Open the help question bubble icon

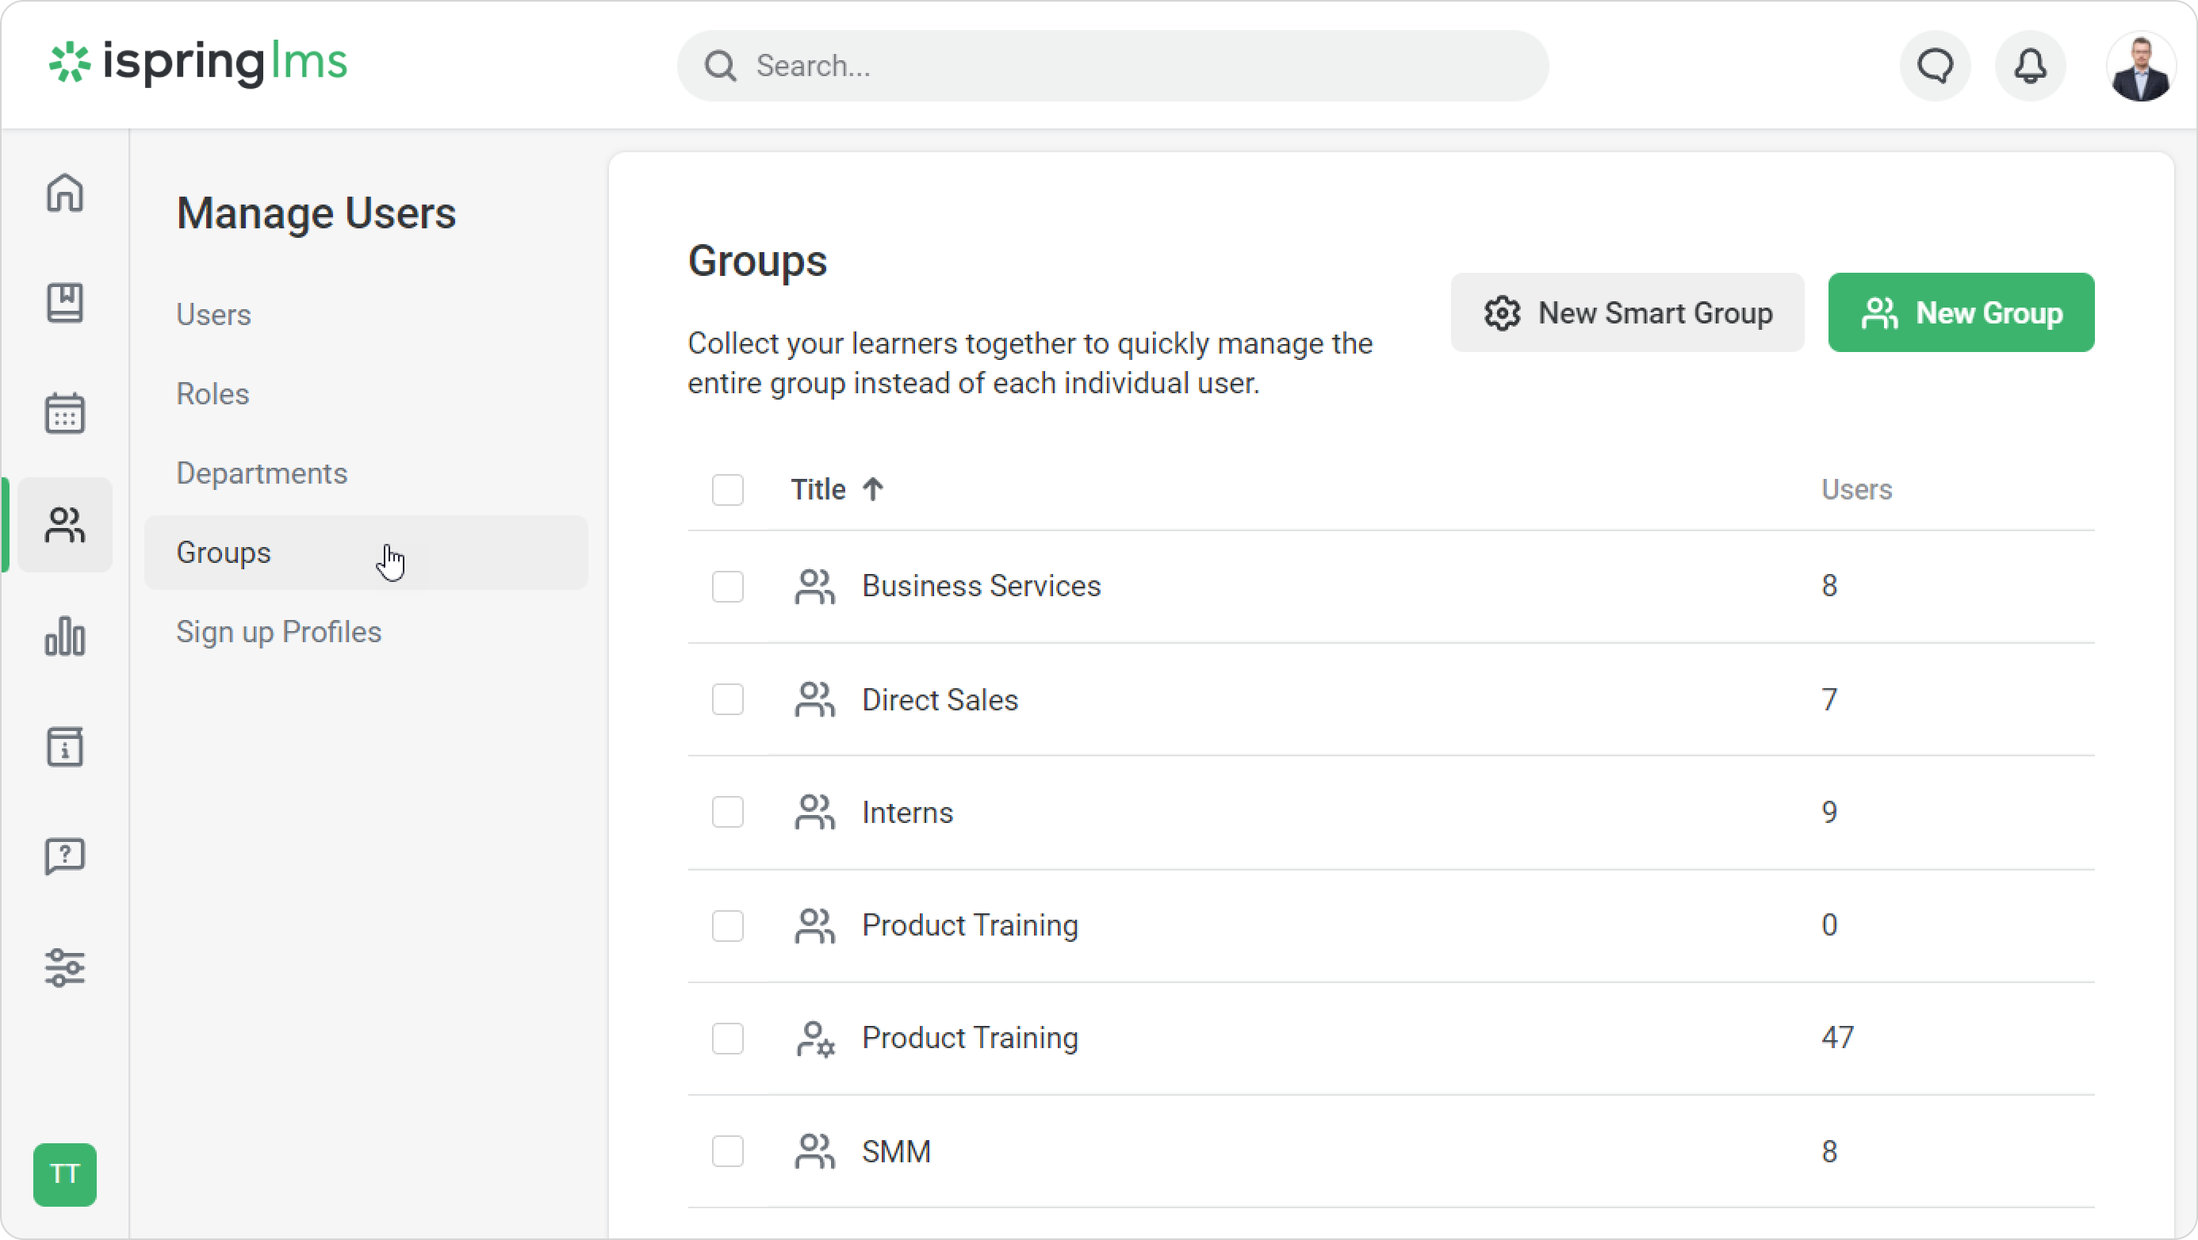(x=65, y=856)
